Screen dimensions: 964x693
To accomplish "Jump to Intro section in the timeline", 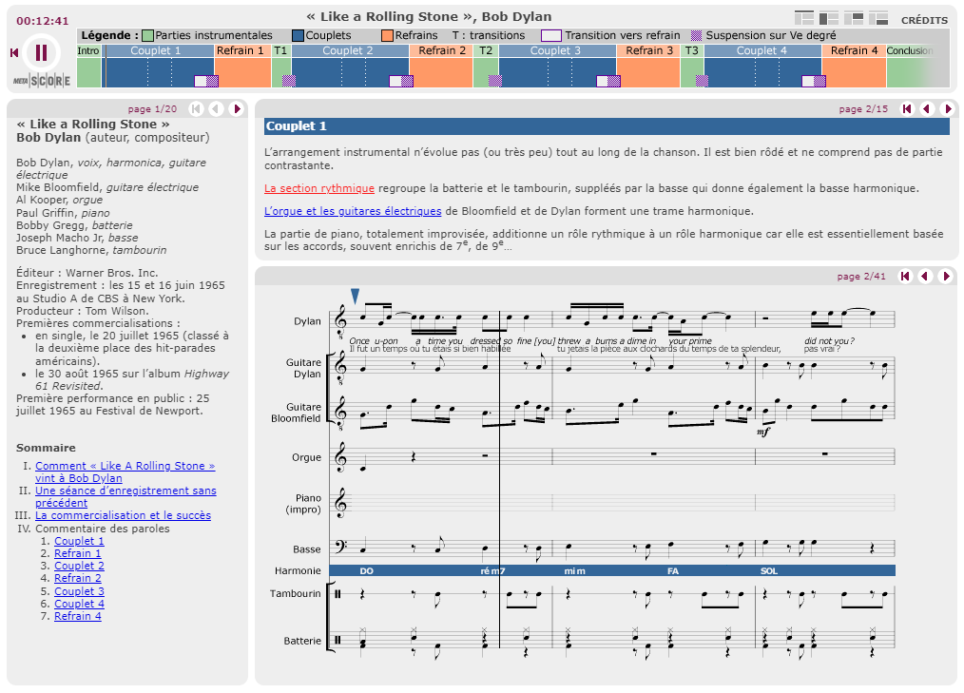I will coord(88,51).
